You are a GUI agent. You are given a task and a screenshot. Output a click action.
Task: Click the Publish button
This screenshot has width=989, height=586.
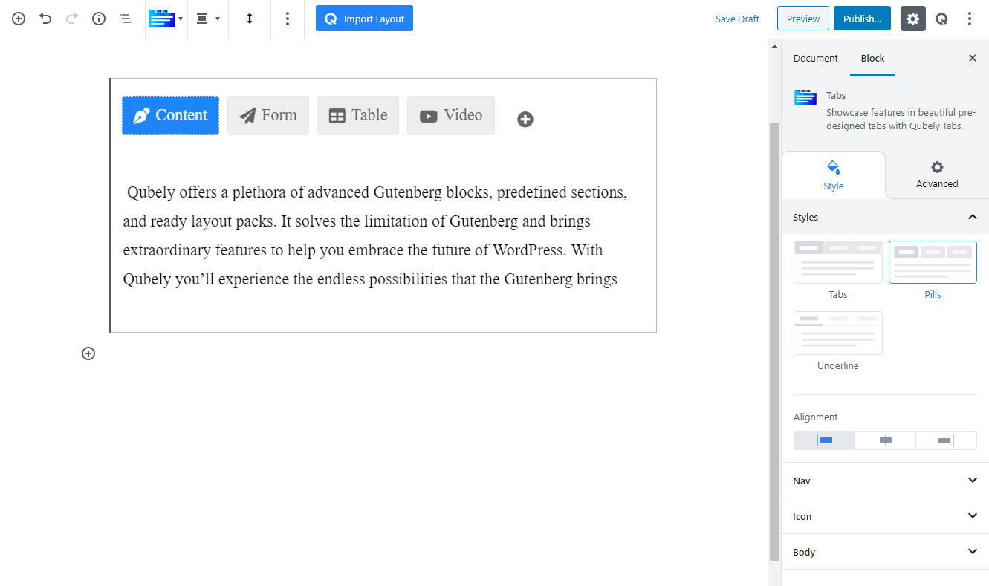tap(862, 19)
